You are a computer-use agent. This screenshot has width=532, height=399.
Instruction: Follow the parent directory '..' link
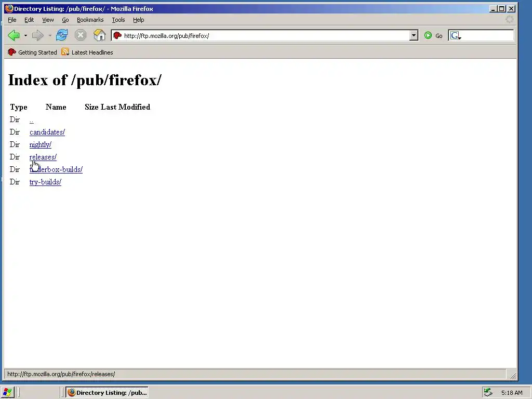coord(32,120)
